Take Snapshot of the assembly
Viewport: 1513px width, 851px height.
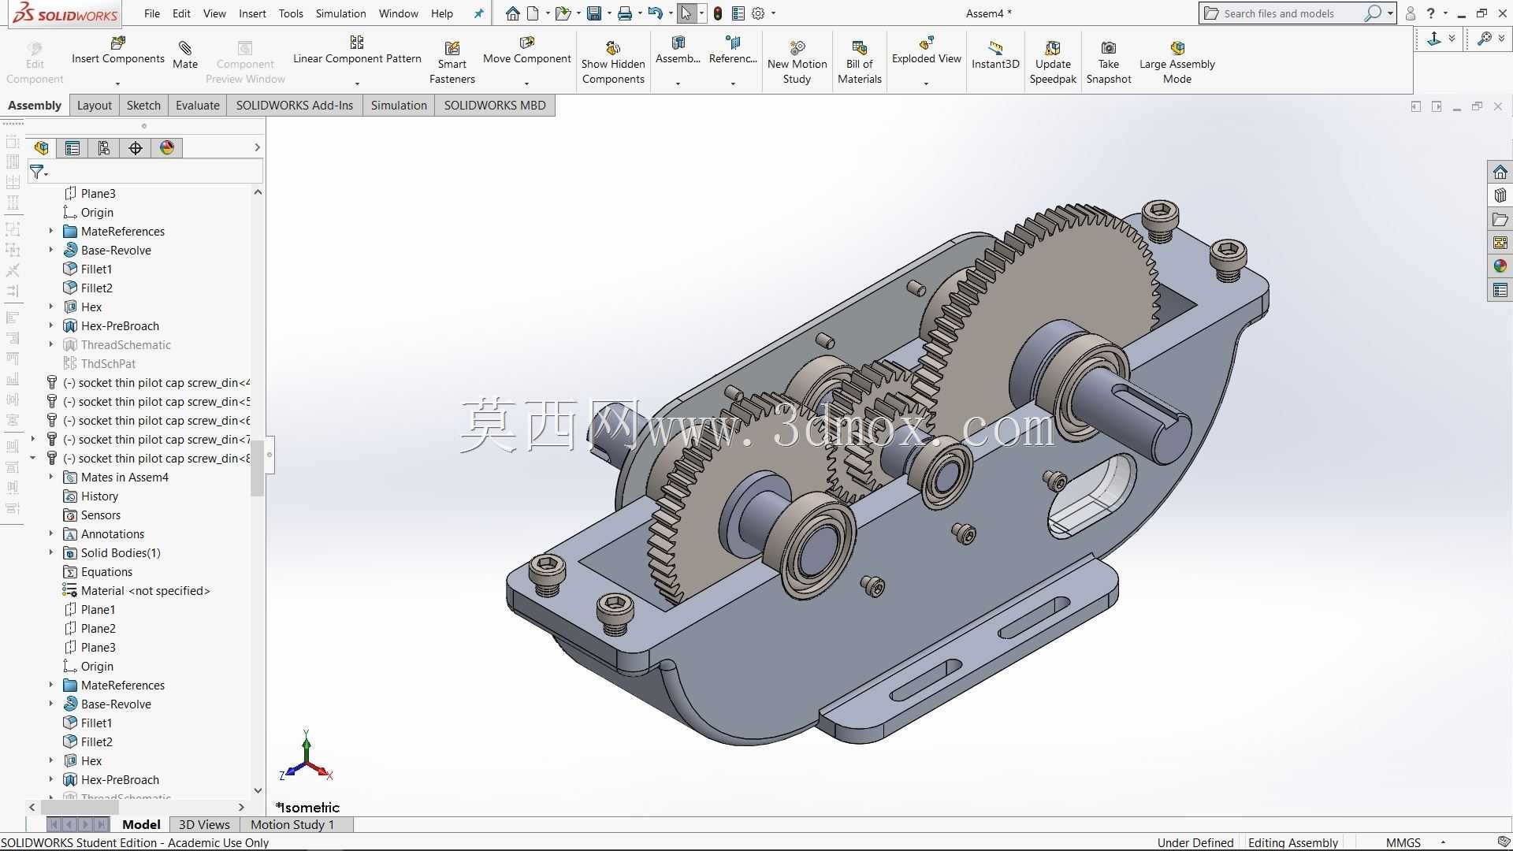point(1109,63)
